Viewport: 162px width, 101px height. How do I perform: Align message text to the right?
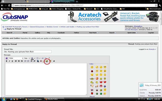tap(22, 61)
